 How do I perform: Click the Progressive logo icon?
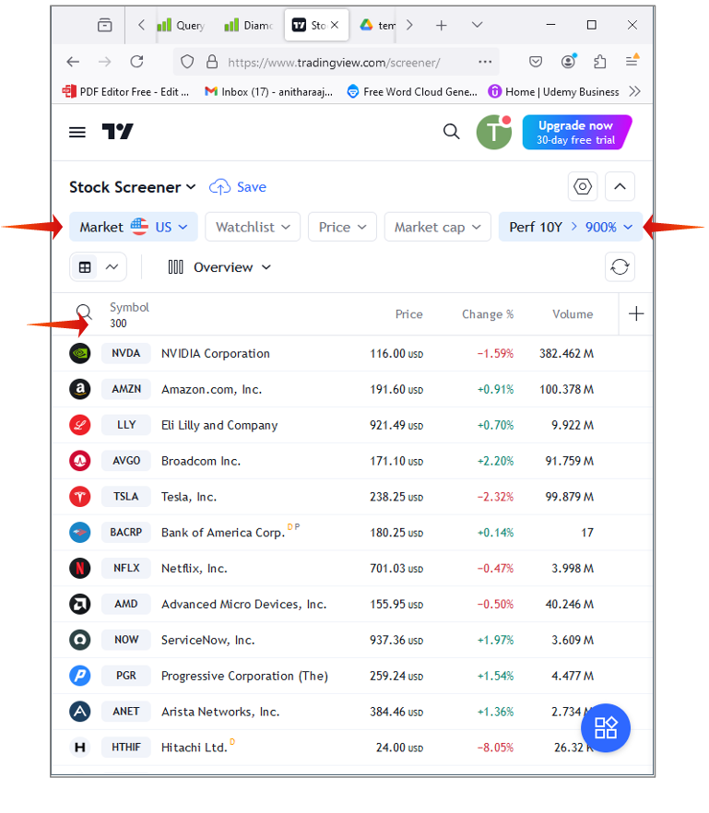click(80, 675)
